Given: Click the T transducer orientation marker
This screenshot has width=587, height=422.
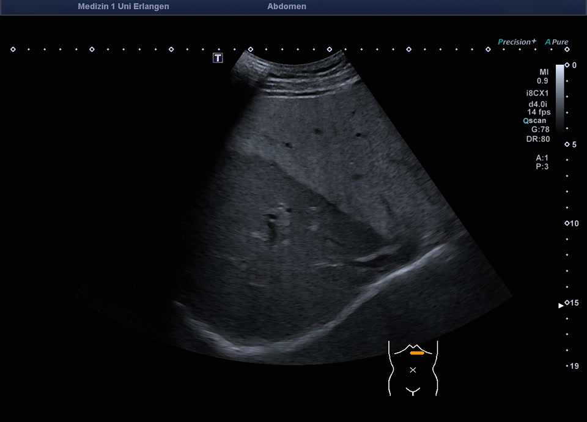Looking at the screenshot, I should pyautogui.click(x=218, y=57).
